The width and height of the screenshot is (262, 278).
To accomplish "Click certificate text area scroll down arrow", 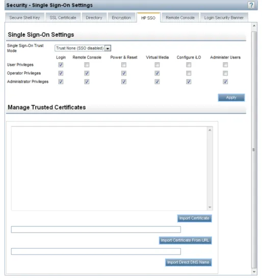I will (x=210, y=207).
